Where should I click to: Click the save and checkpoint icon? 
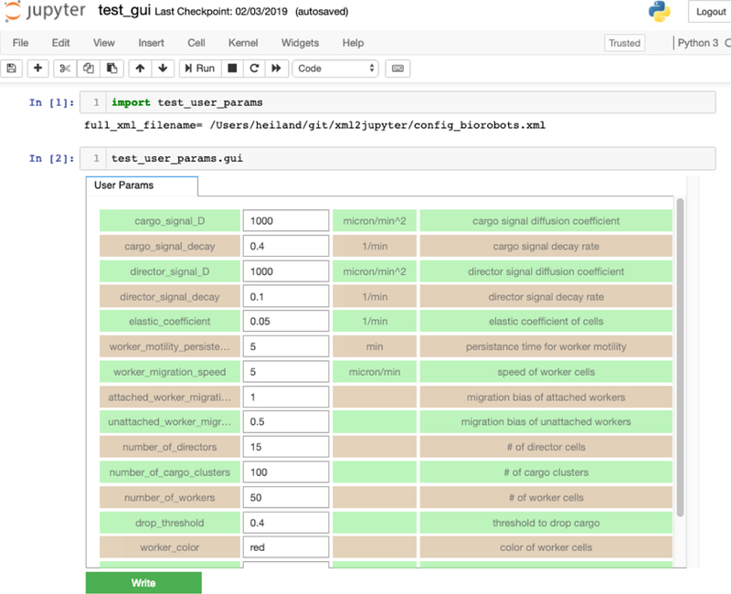coord(12,69)
